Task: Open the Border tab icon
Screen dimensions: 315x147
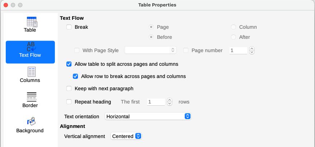Action: click(31, 97)
